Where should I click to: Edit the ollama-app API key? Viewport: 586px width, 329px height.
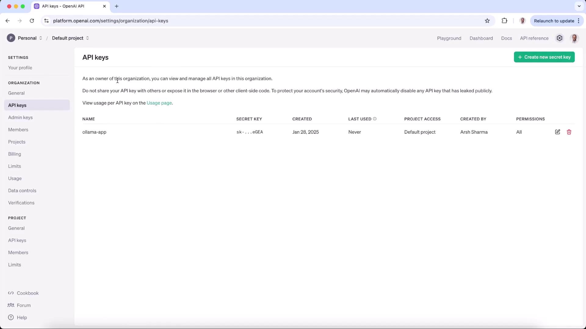click(557, 132)
